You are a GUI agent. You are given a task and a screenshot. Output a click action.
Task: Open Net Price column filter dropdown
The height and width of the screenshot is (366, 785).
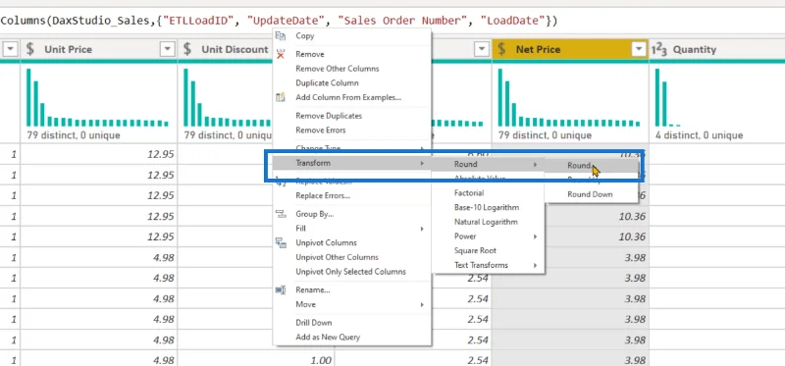[639, 49]
